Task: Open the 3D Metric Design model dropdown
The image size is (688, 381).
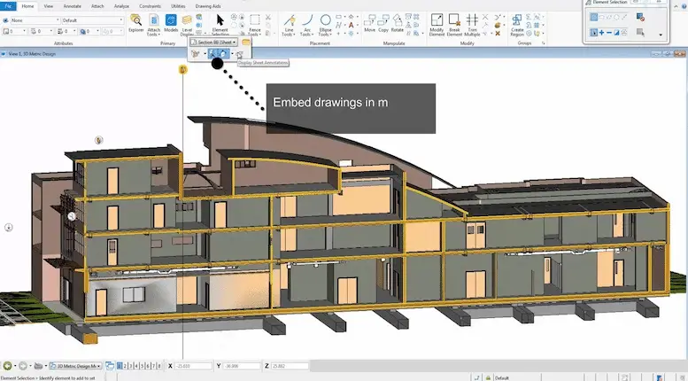Action: pyautogui.click(x=75, y=366)
